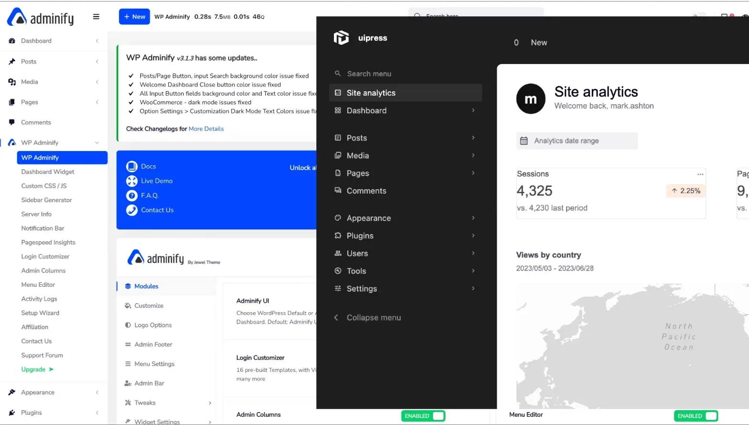Click the Appearance palette icon in uipress menu
This screenshot has width=749, height=425.
338,218
